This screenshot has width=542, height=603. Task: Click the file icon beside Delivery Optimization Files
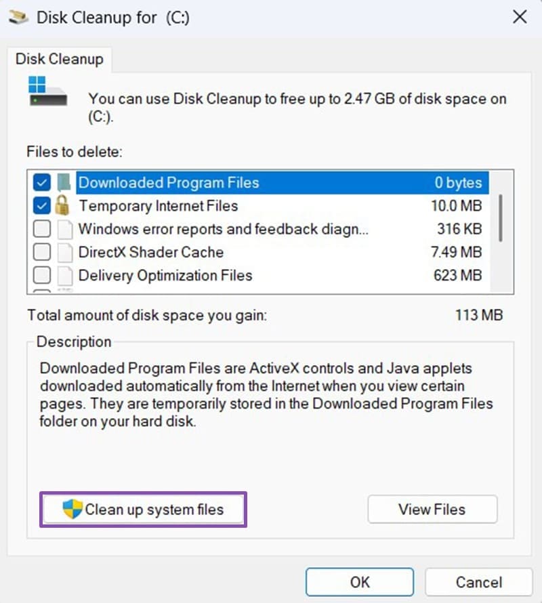[x=65, y=275]
